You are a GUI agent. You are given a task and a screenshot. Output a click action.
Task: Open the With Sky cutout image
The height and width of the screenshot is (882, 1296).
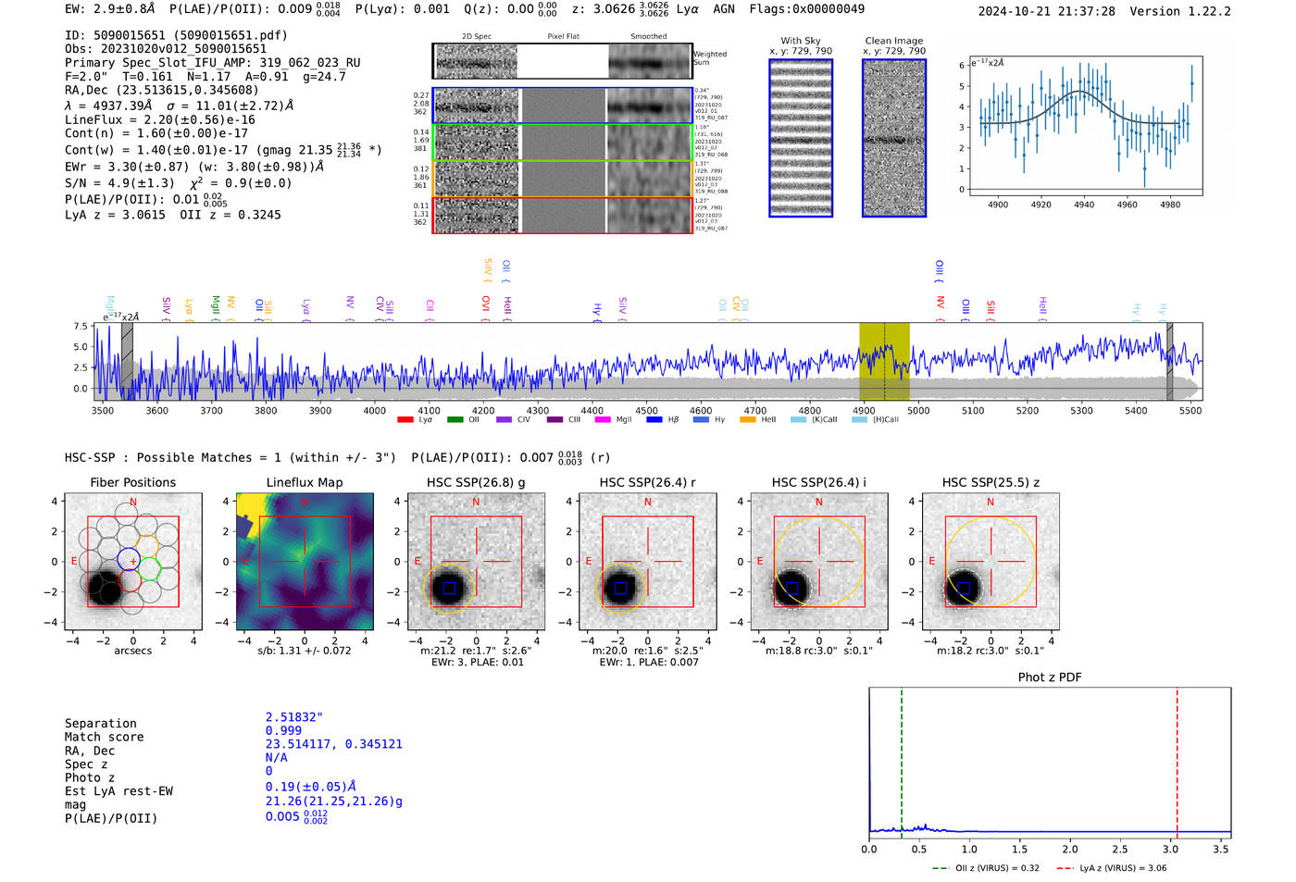[801, 138]
